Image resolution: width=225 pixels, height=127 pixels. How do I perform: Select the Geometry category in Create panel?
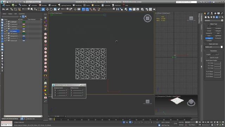(x=206, y=17)
